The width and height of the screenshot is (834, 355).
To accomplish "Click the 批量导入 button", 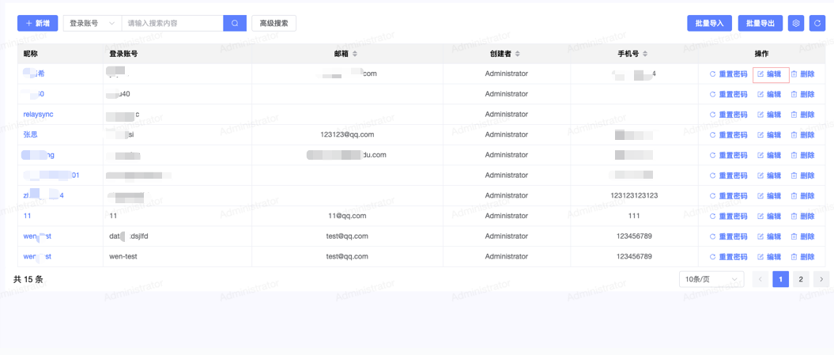I will pyautogui.click(x=710, y=24).
